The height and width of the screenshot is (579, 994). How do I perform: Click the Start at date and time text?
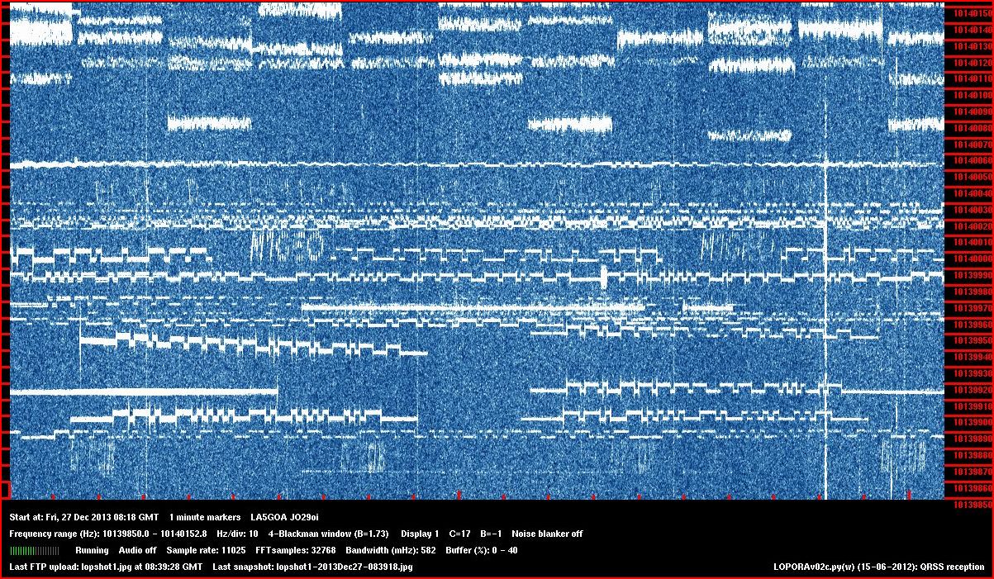tap(84, 517)
